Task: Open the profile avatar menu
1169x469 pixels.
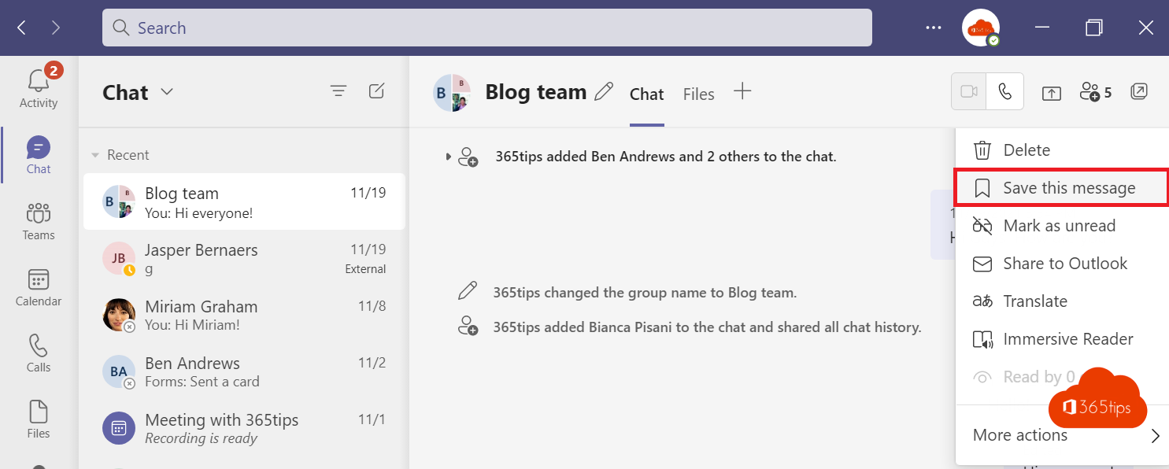Action: pos(981,28)
